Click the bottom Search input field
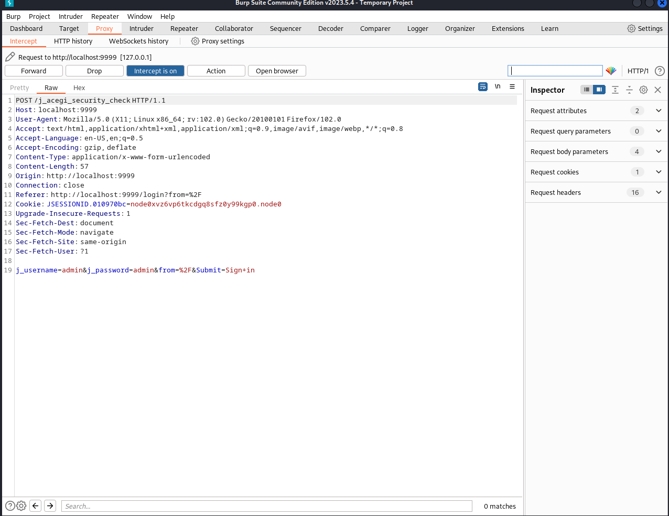The height and width of the screenshot is (516, 669). click(266, 506)
